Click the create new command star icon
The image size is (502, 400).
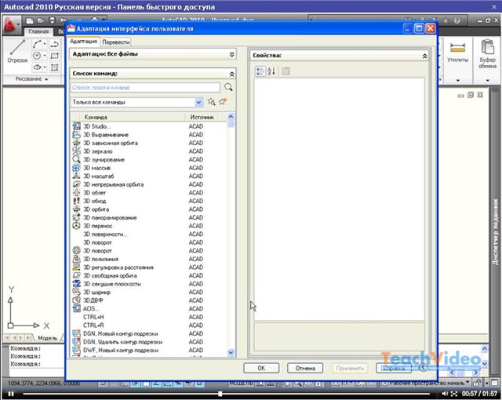click(x=223, y=102)
